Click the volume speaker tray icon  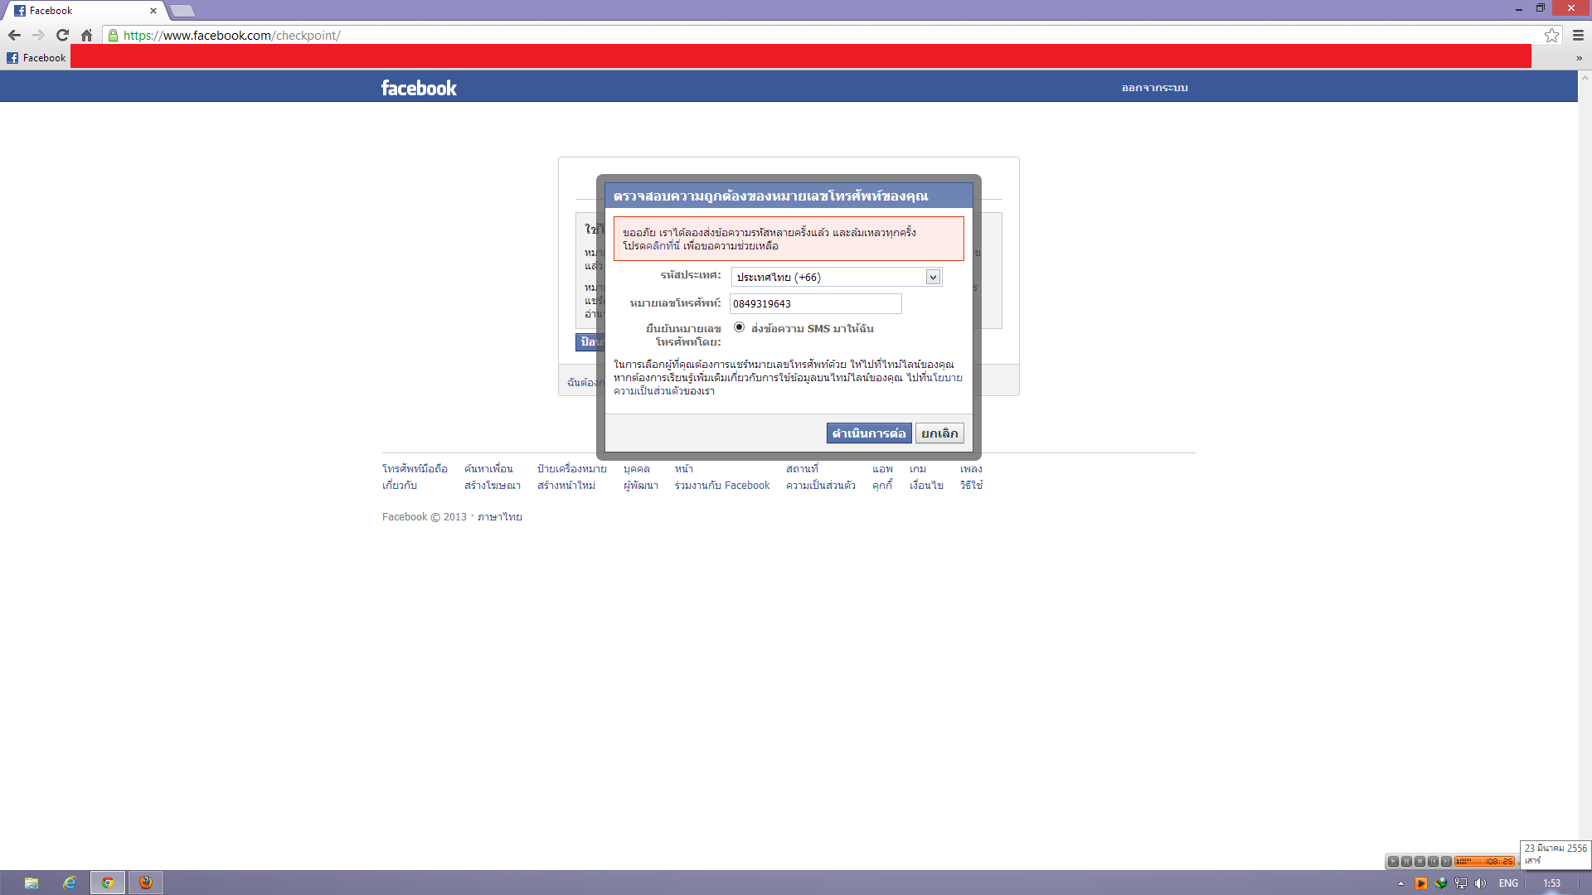click(x=1480, y=883)
